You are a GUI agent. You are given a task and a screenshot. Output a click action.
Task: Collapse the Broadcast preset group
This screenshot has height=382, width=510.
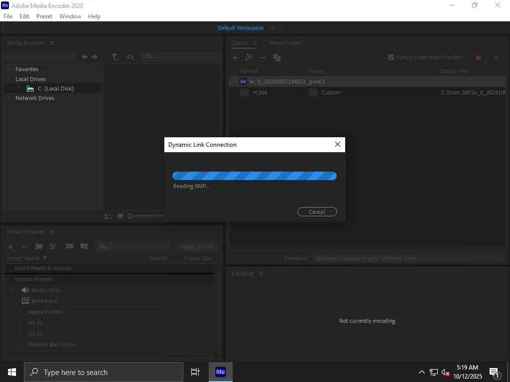click(x=13, y=301)
